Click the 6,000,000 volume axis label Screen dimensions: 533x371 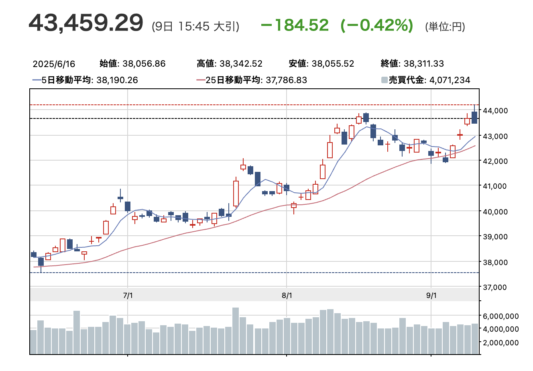(501, 316)
